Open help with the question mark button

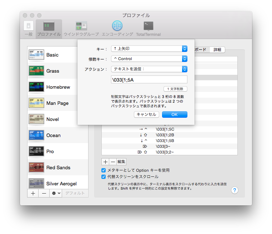[x=235, y=190]
